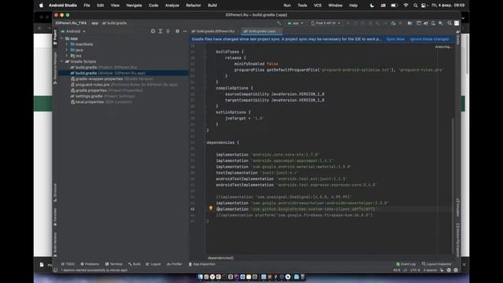Open the Profiler tool window

[174, 264]
